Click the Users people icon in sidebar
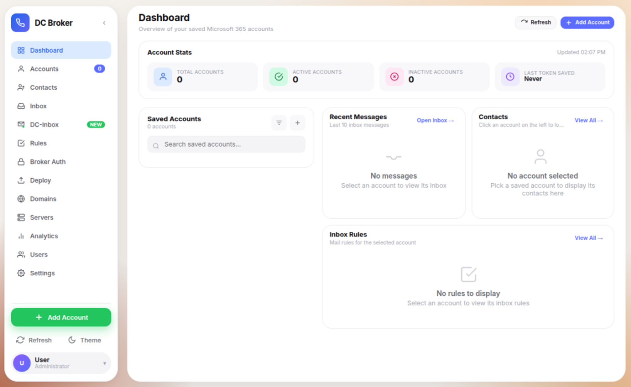631x387 pixels. point(21,255)
